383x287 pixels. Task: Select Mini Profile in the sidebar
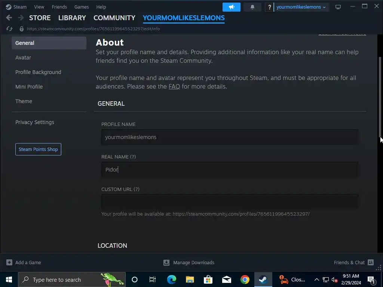click(29, 87)
